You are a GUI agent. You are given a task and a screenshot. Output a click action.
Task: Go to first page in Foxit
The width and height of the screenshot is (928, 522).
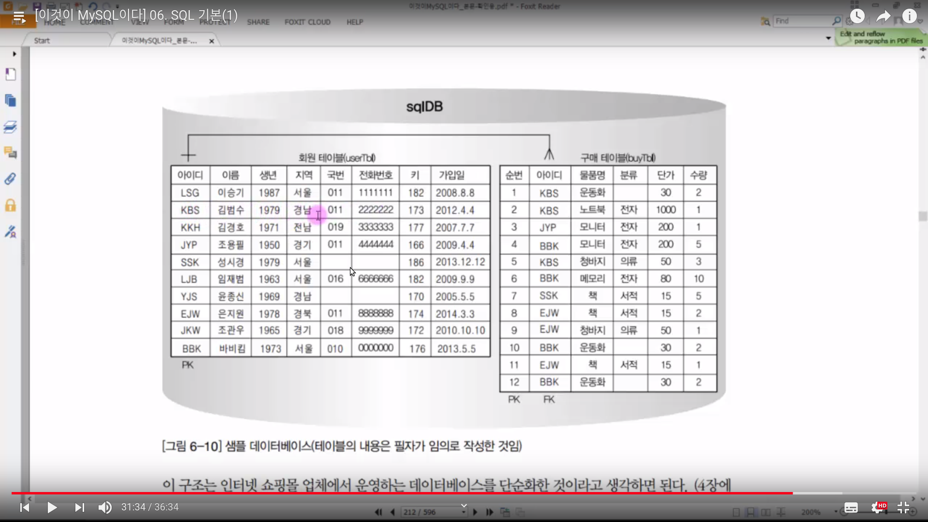tap(378, 512)
